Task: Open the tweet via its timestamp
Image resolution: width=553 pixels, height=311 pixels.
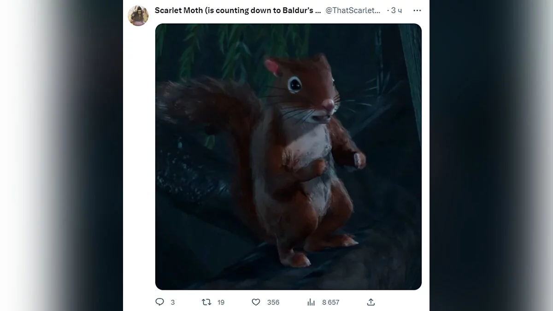Action: (396, 10)
